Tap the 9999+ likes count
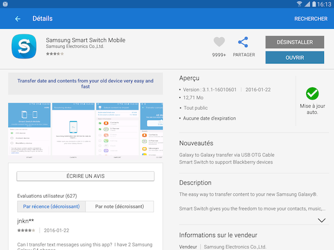The height and width of the screenshot is (250, 334). pyautogui.click(x=219, y=55)
